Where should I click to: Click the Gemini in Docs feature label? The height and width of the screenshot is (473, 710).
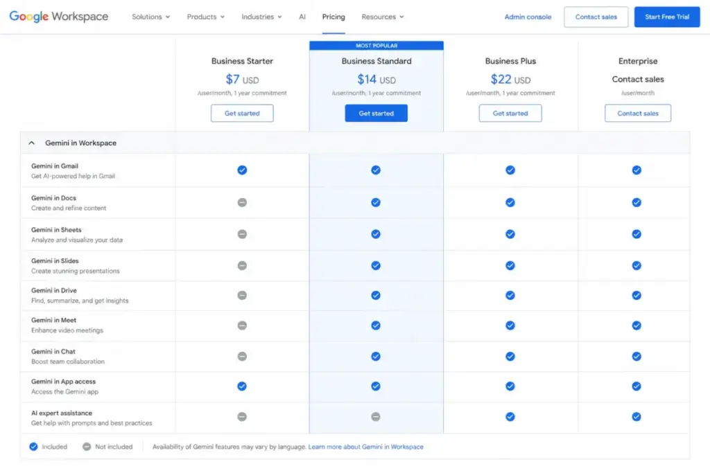[53, 198]
